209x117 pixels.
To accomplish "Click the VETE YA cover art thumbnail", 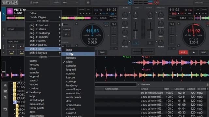I will 10,11.
